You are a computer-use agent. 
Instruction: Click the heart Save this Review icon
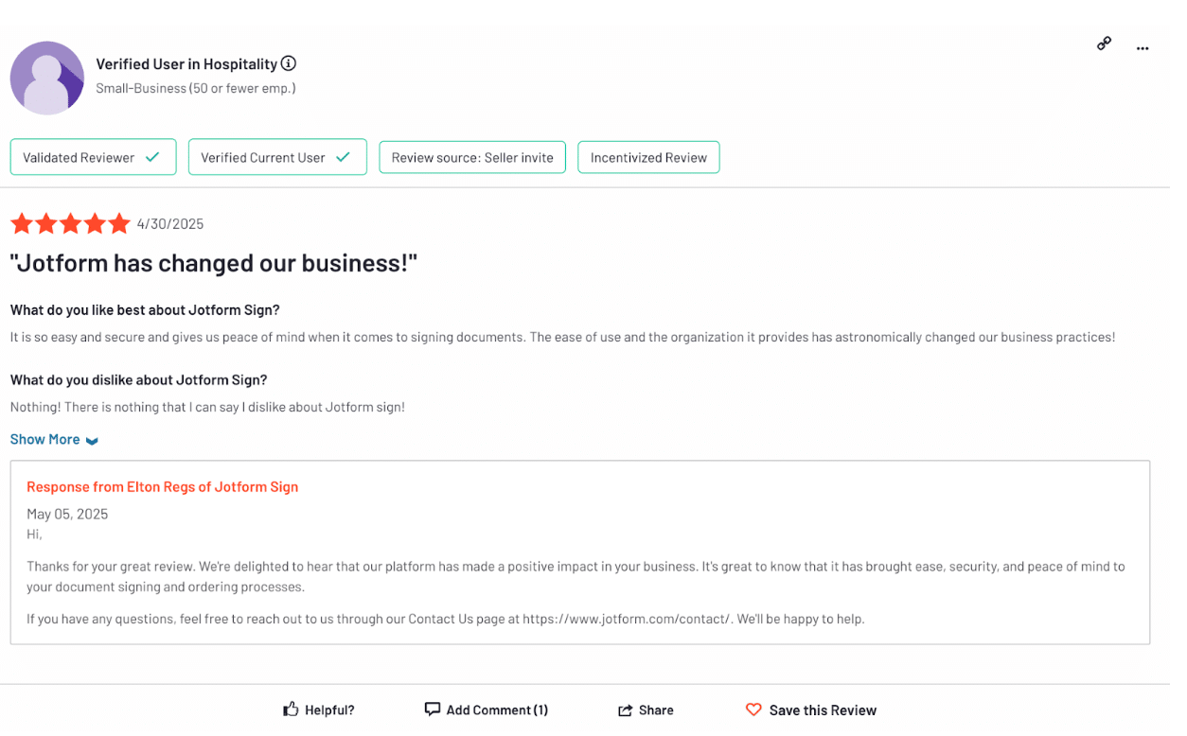[753, 710]
